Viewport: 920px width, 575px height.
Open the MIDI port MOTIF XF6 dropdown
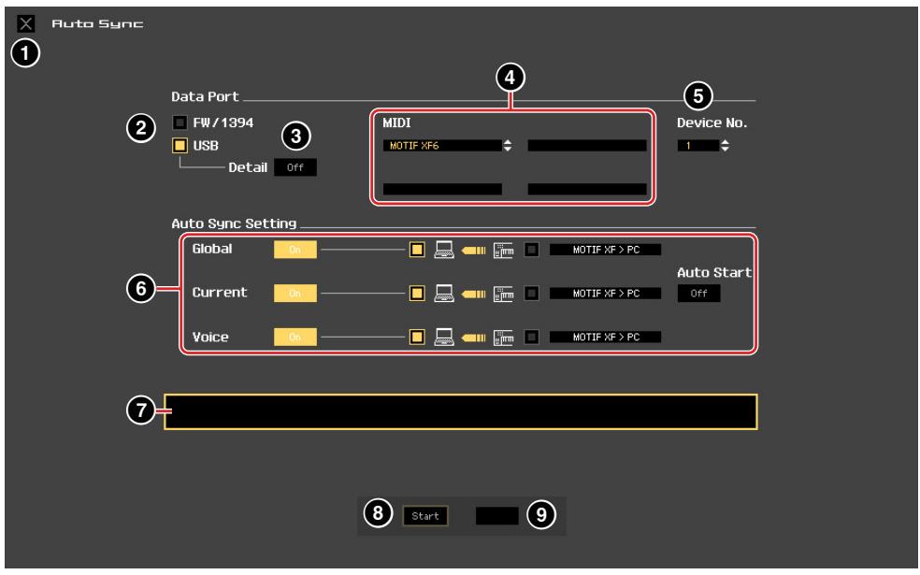(x=443, y=146)
